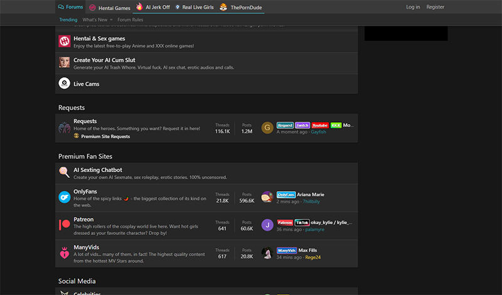Click the G user avatar in Requests

267,128
